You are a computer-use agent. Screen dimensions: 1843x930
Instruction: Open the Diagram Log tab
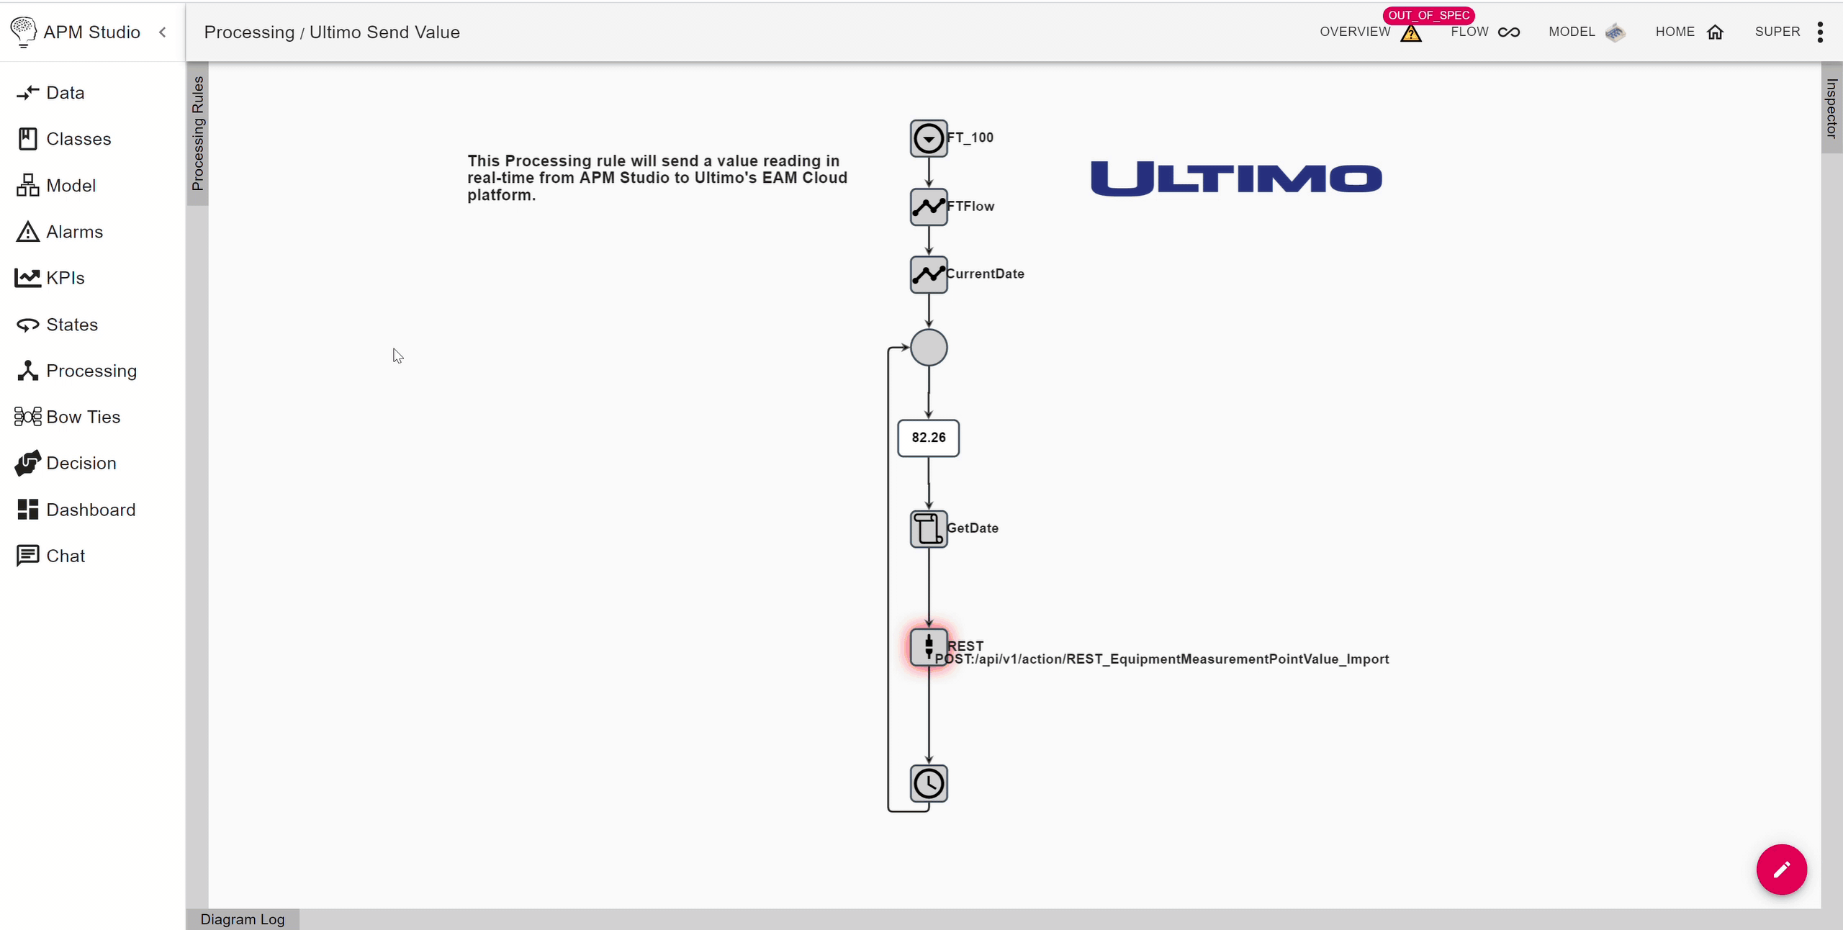tap(243, 919)
